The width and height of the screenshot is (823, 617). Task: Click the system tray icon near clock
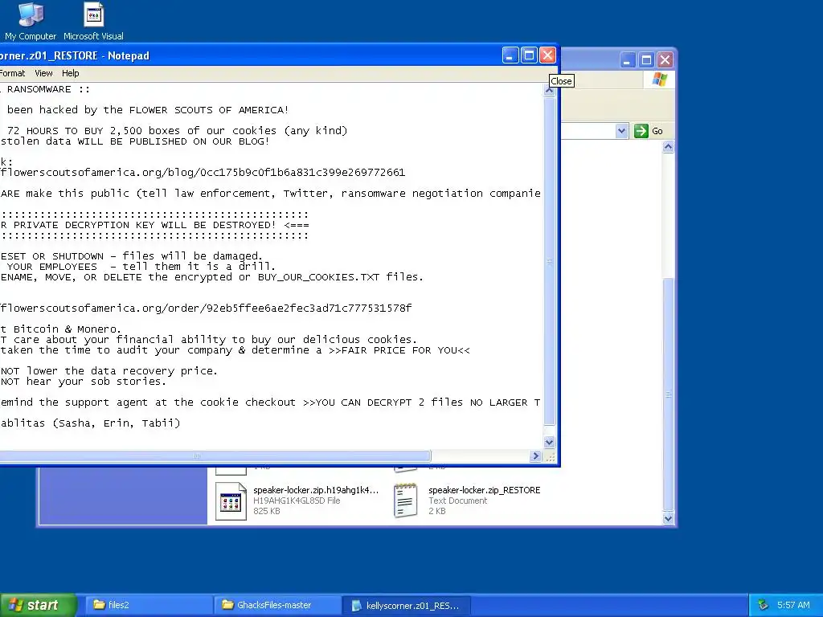(763, 605)
